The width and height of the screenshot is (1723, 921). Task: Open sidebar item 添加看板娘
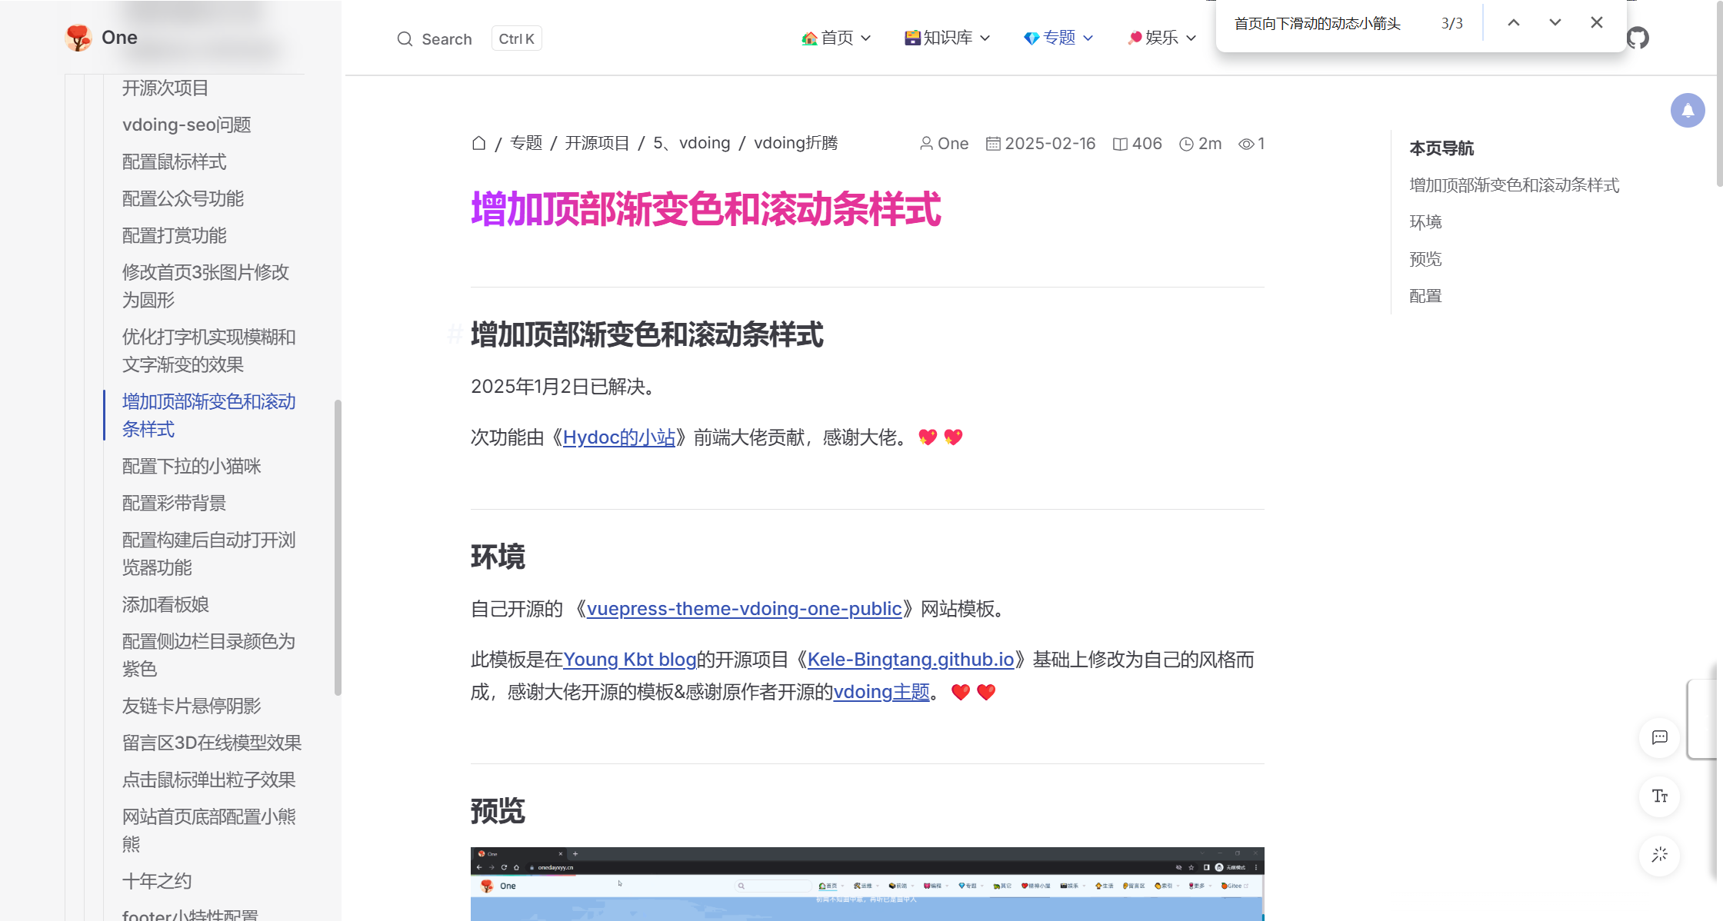pyautogui.click(x=165, y=605)
